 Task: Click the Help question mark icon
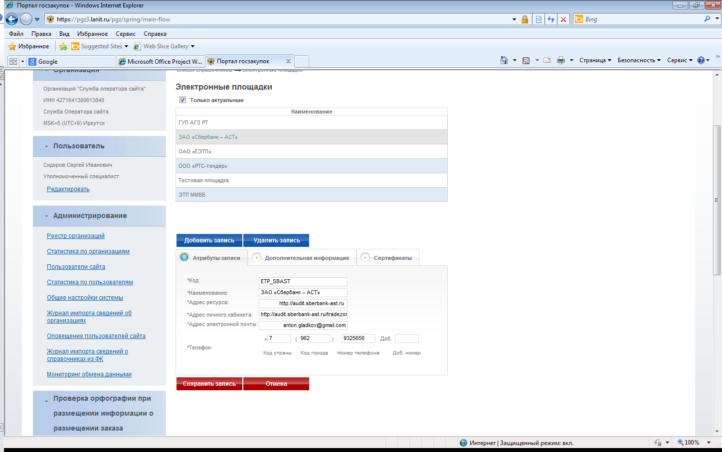[701, 60]
